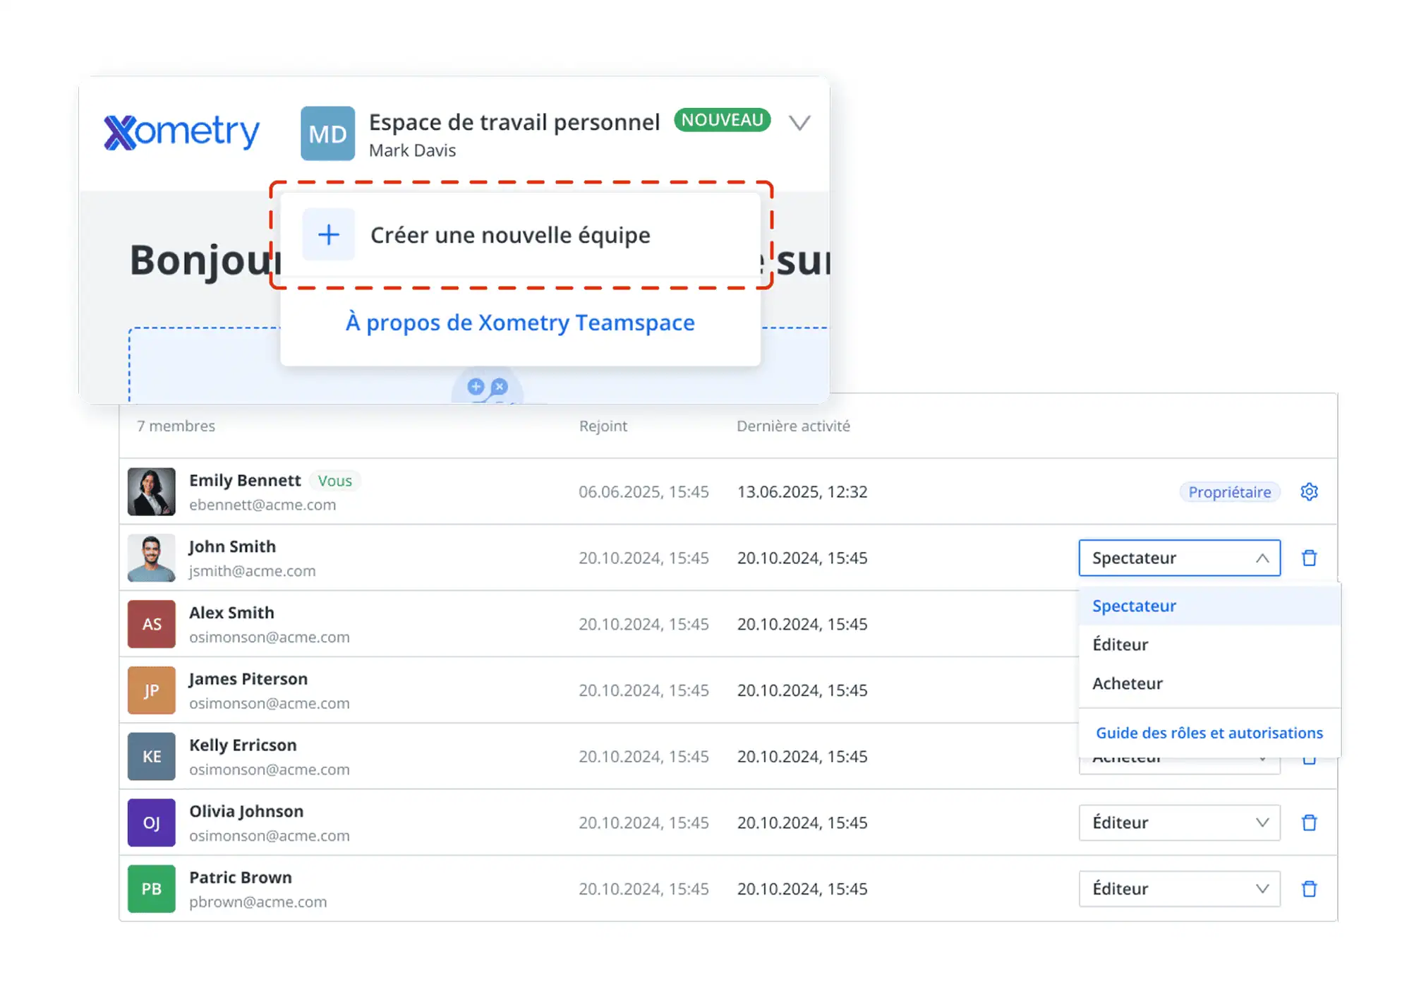Click the Vous tag
1402x989 pixels.
(x=334, y=481)
